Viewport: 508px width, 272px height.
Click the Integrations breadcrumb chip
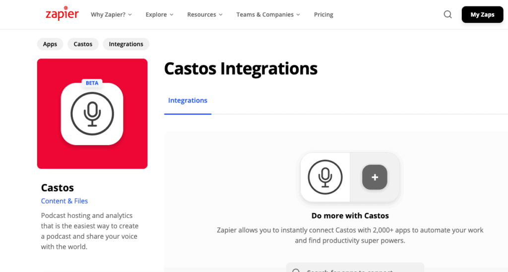pyautogui.click(x=126, y=44)
